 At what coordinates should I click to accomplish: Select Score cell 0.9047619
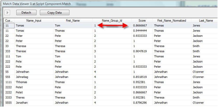142,51
